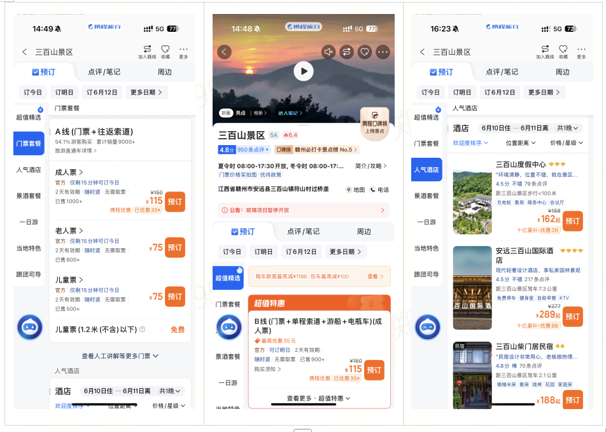
Task: Tap heart favorite icon over middle video
Action: [365, 52]
